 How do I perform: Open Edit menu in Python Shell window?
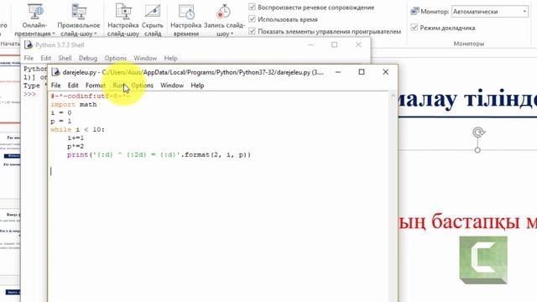click(x=45, y=58)
